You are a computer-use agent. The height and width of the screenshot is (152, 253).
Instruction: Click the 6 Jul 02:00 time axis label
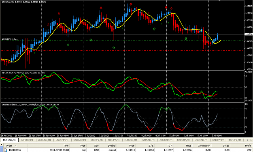pyautogui.click(x=217, y=136)
